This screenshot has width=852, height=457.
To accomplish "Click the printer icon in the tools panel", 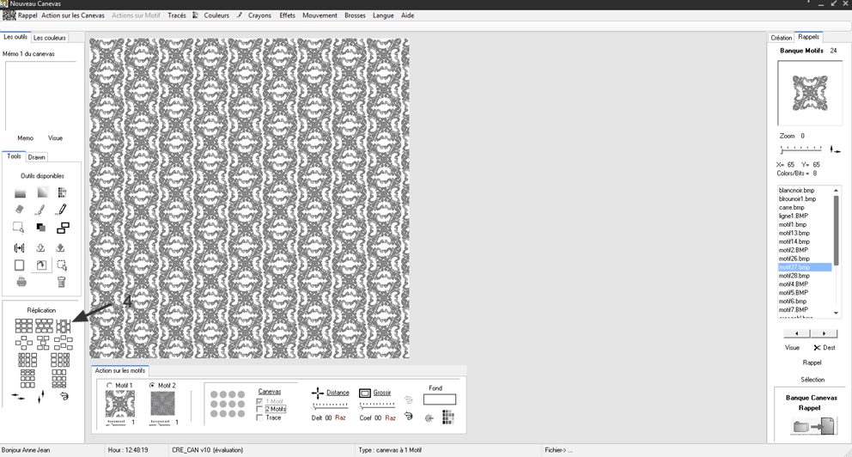I will [x=21, y=282].
